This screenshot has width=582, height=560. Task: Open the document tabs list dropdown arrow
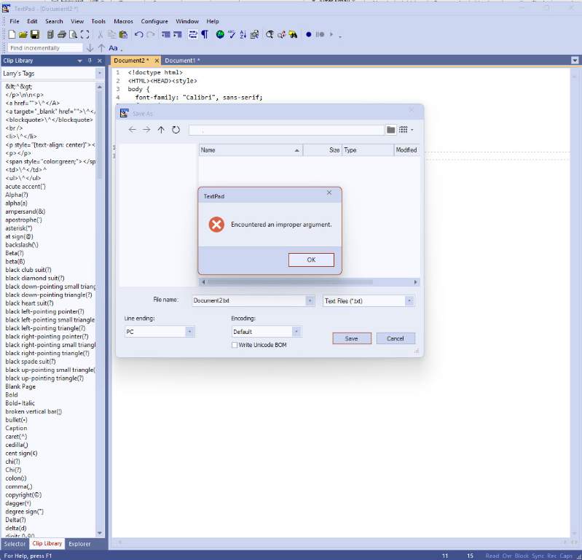(x=575, y=61)
